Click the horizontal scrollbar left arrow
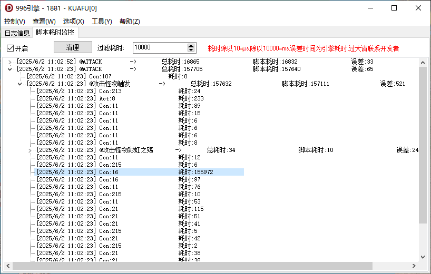The width and height of the screenshot is (431, 274). 8,266
